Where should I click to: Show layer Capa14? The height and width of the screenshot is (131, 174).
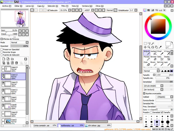point(3,67)
